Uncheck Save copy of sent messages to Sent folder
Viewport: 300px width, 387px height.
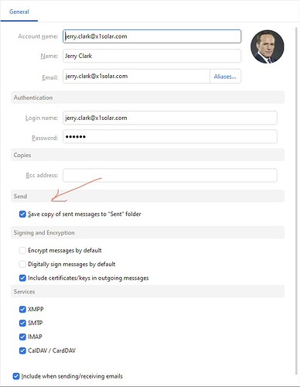click(22, 214)
